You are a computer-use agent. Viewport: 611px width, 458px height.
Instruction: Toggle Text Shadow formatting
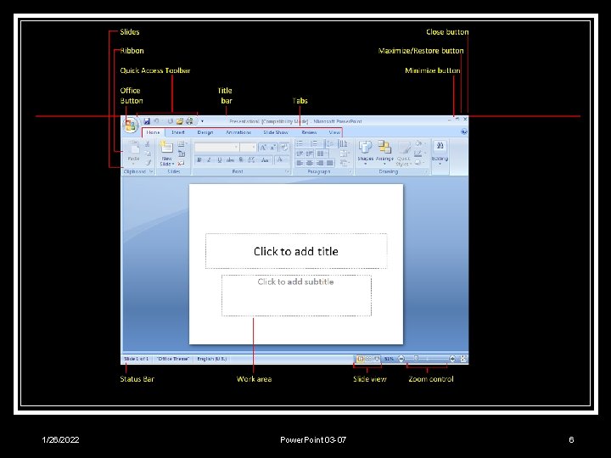(x=241, y=159)
